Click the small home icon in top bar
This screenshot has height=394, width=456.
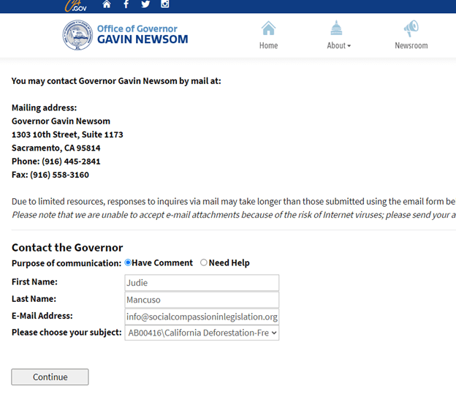click(107, 4)
